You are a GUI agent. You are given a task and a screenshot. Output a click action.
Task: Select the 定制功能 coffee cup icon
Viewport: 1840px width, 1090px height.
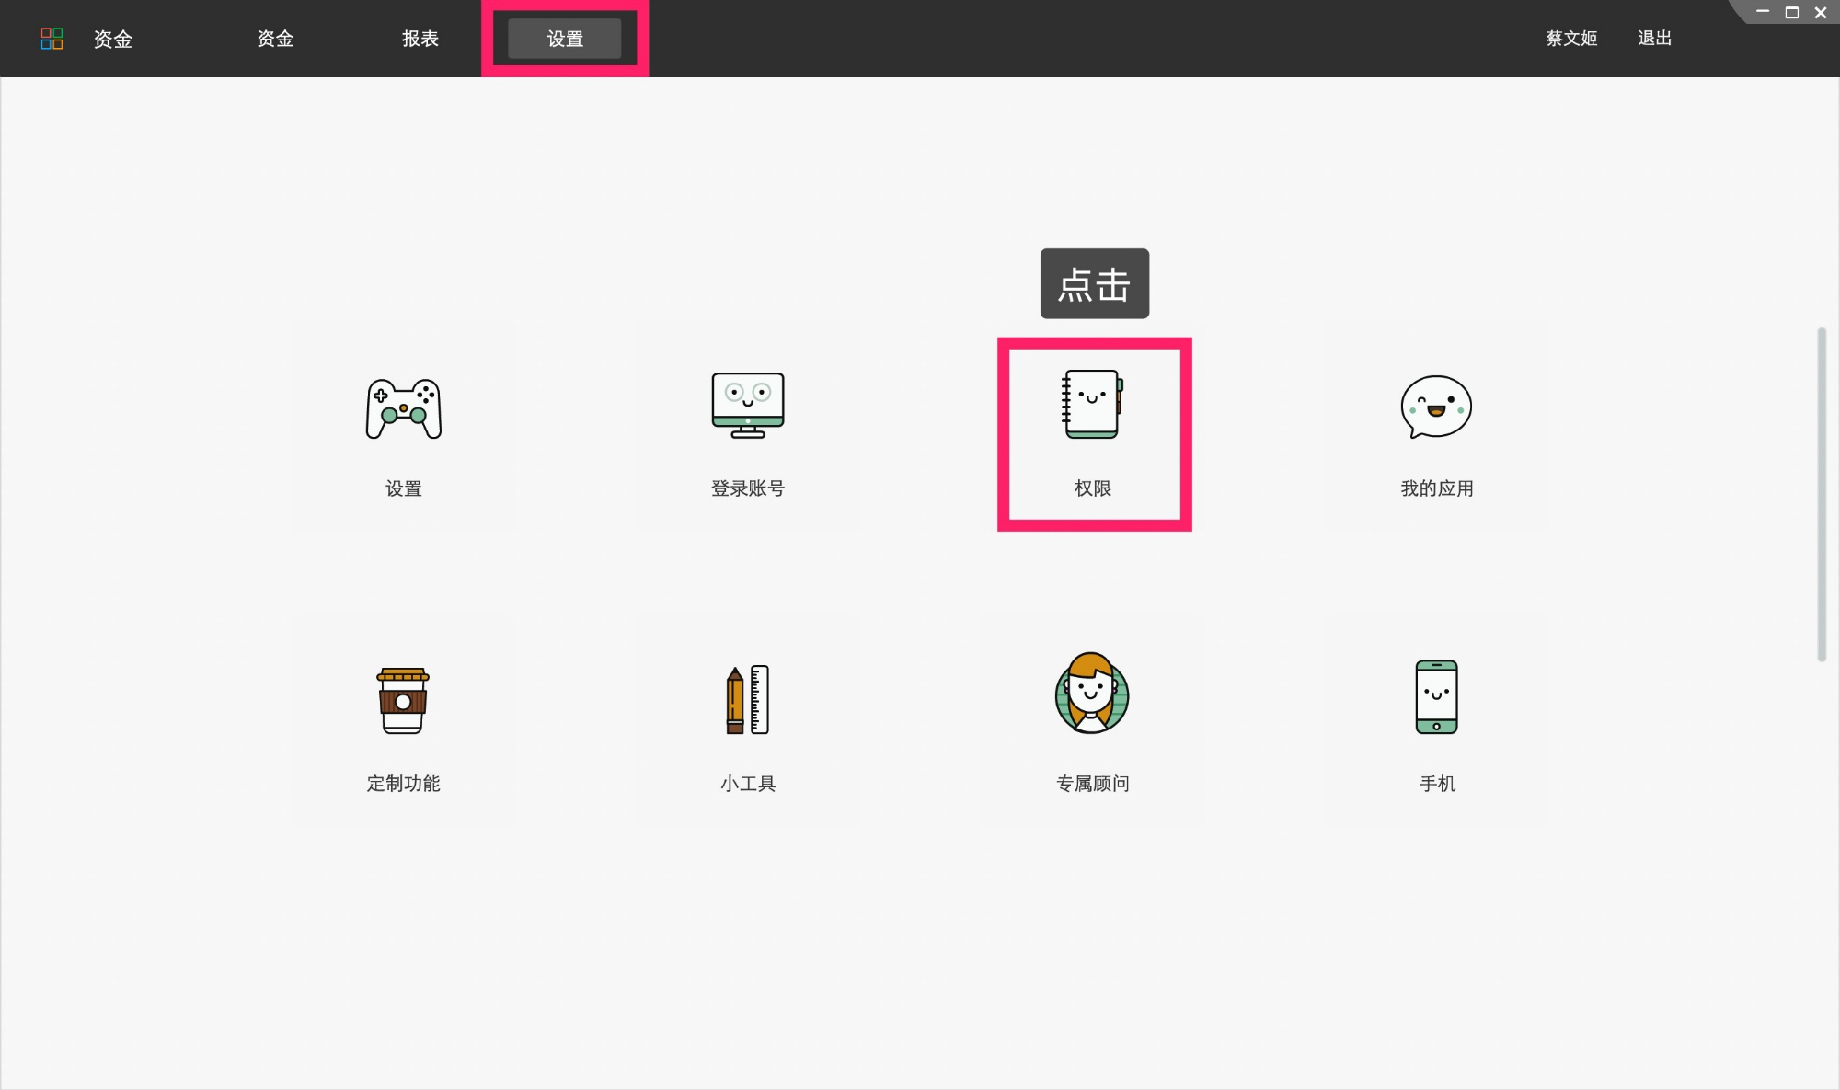pos(403,701)
